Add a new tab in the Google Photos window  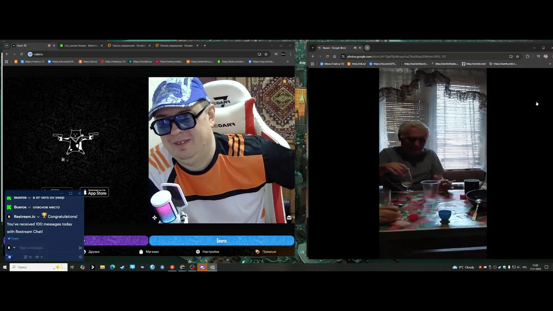(x=367, y=48)
